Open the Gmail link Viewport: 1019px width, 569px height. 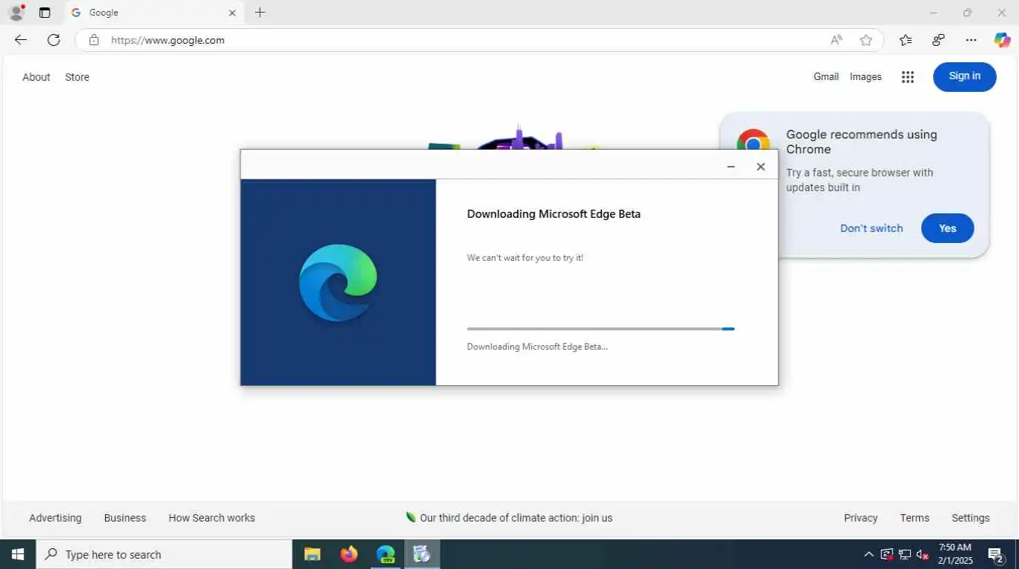826,76
